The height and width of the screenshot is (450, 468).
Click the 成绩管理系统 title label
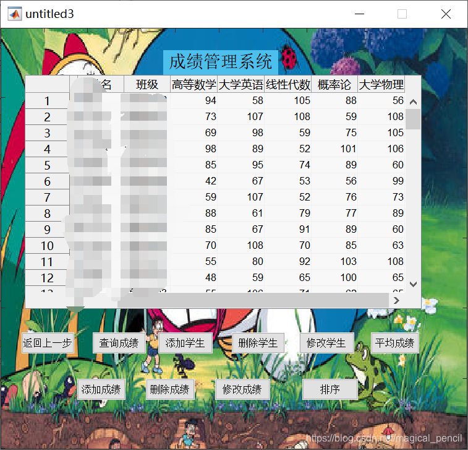click(221, 62)
